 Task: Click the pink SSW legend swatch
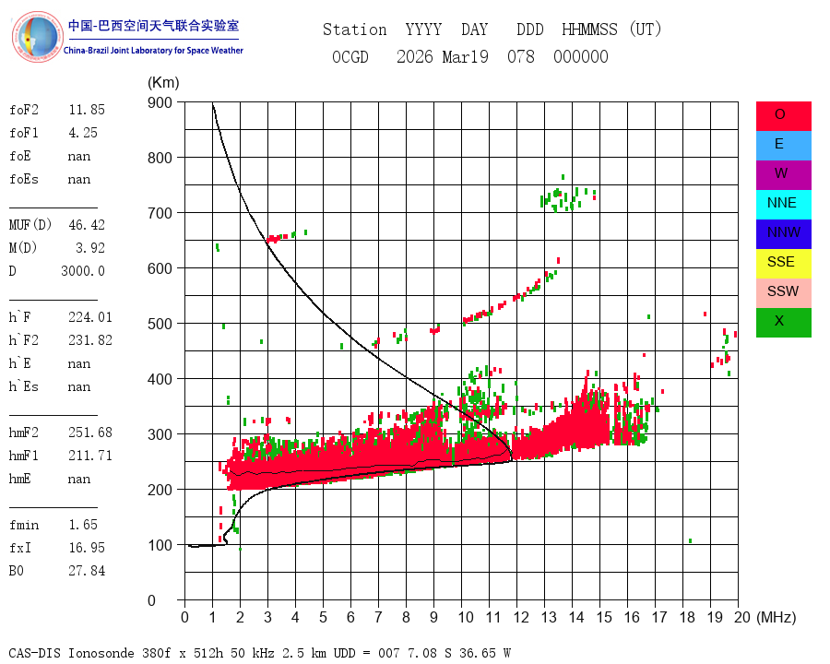pos(783,293)
